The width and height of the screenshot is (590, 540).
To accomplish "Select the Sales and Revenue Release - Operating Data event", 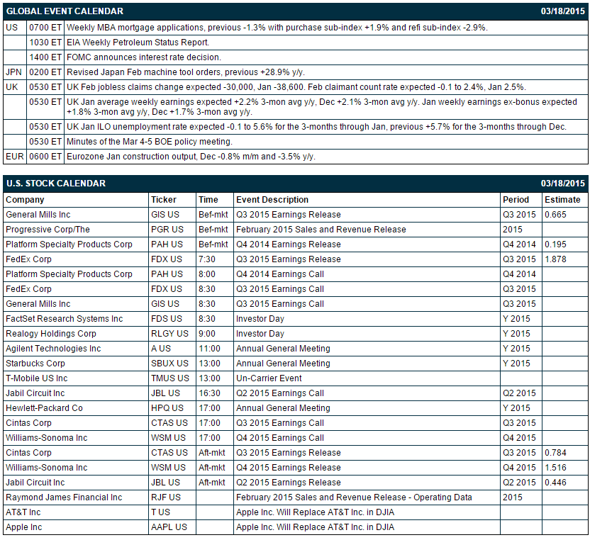I will coord(354,497).
